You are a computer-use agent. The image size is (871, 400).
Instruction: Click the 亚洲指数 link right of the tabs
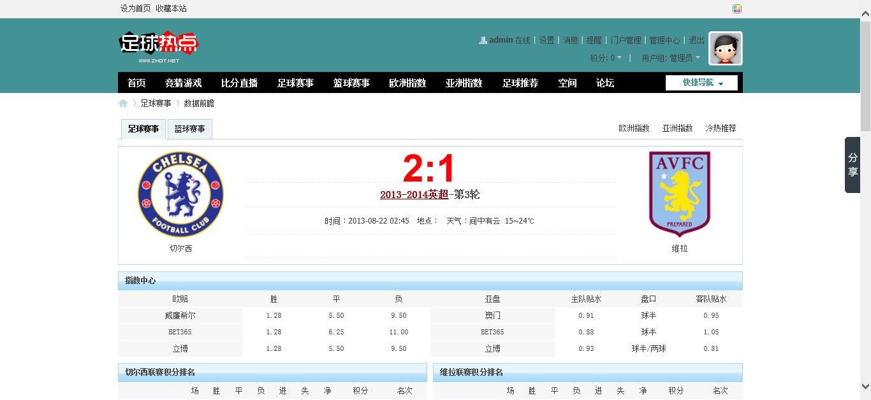[677, 128]
